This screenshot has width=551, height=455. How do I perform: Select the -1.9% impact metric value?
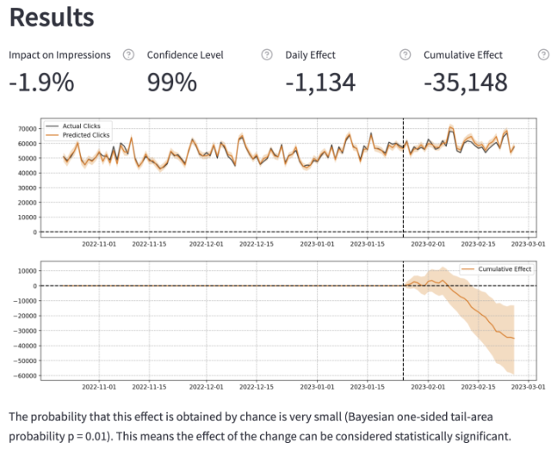pyautogui.click(x=41, y=83)
